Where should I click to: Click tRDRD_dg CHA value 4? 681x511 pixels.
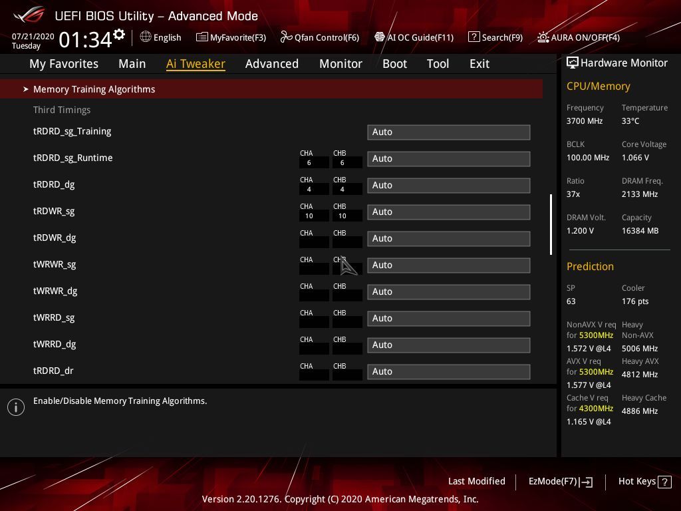click(x=309, y=190)
